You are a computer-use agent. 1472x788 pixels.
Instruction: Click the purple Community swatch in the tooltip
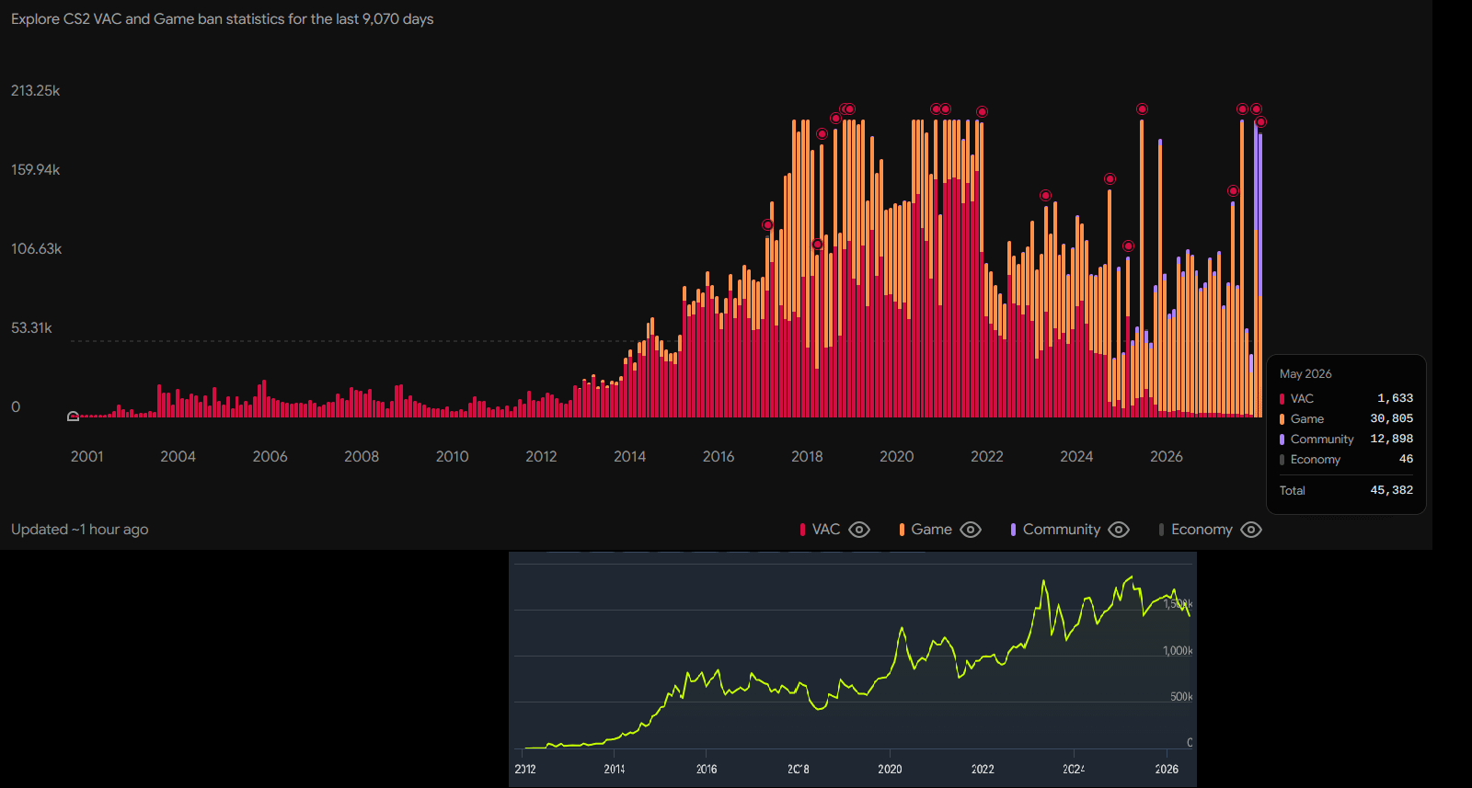pyautogui.click(x=1282, y=440)
